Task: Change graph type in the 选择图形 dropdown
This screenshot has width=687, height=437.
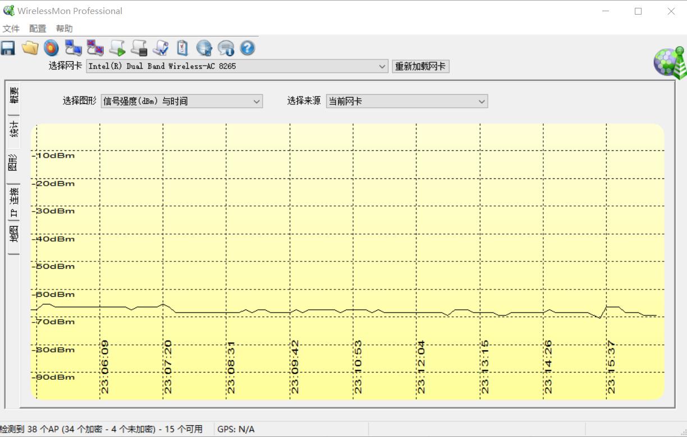Action: coord(257,101)
